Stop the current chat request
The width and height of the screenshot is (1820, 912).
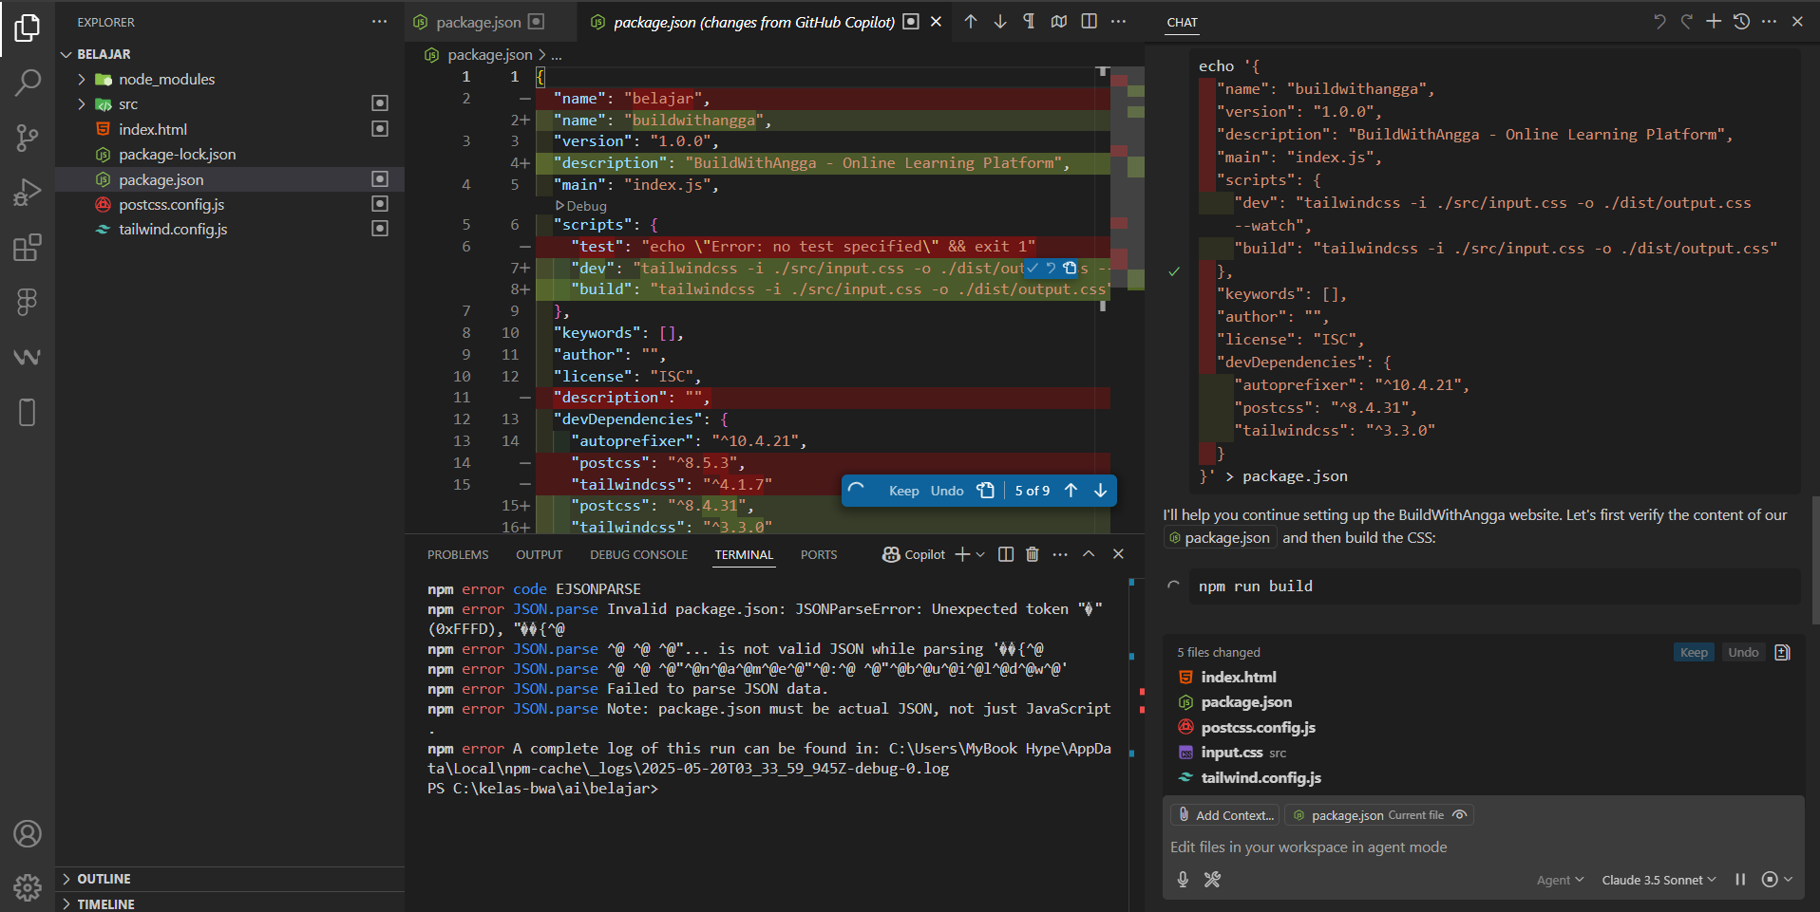coord(1770,880)
